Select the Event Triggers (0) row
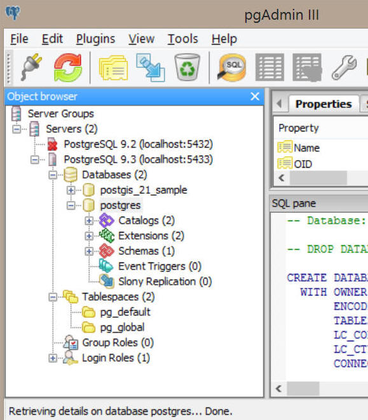The width and height of the screenshot is (368, 420). click(160, 266)
